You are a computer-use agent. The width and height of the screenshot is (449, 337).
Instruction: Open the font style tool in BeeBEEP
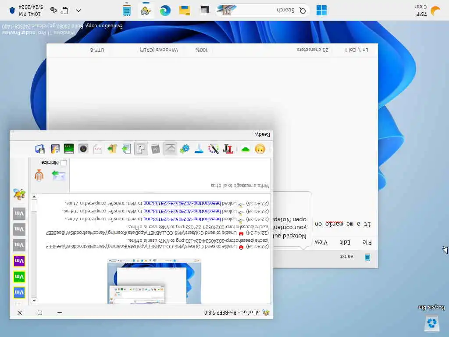[228, 149]
